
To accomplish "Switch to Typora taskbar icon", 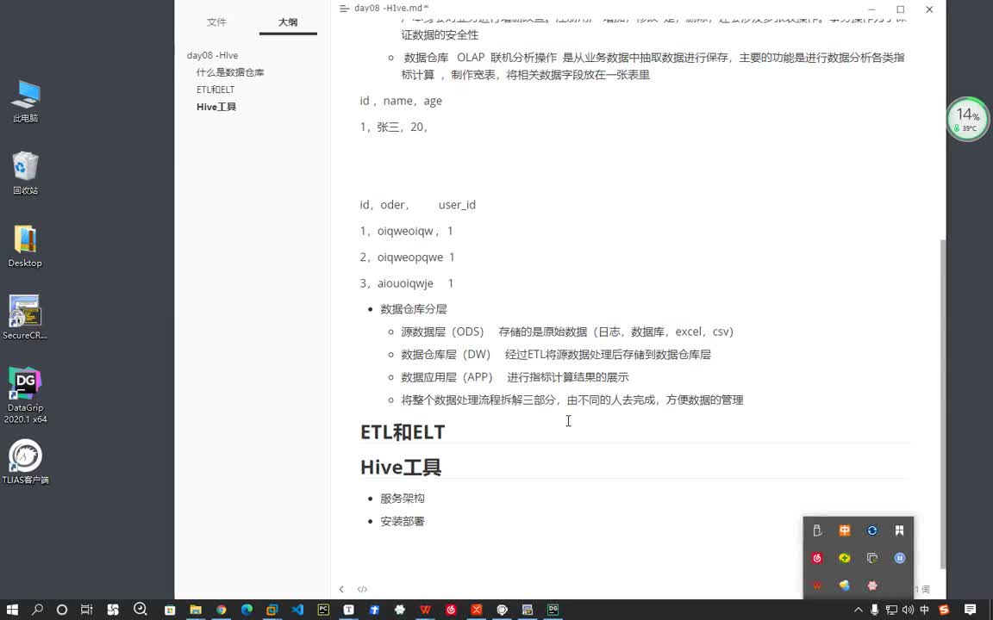I will 348,610.
